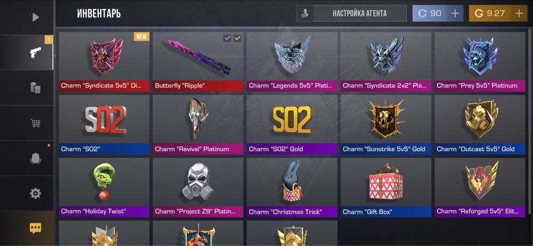Click the agent figure icon
This screenshot has width=533, height=246.
(305, 14)
